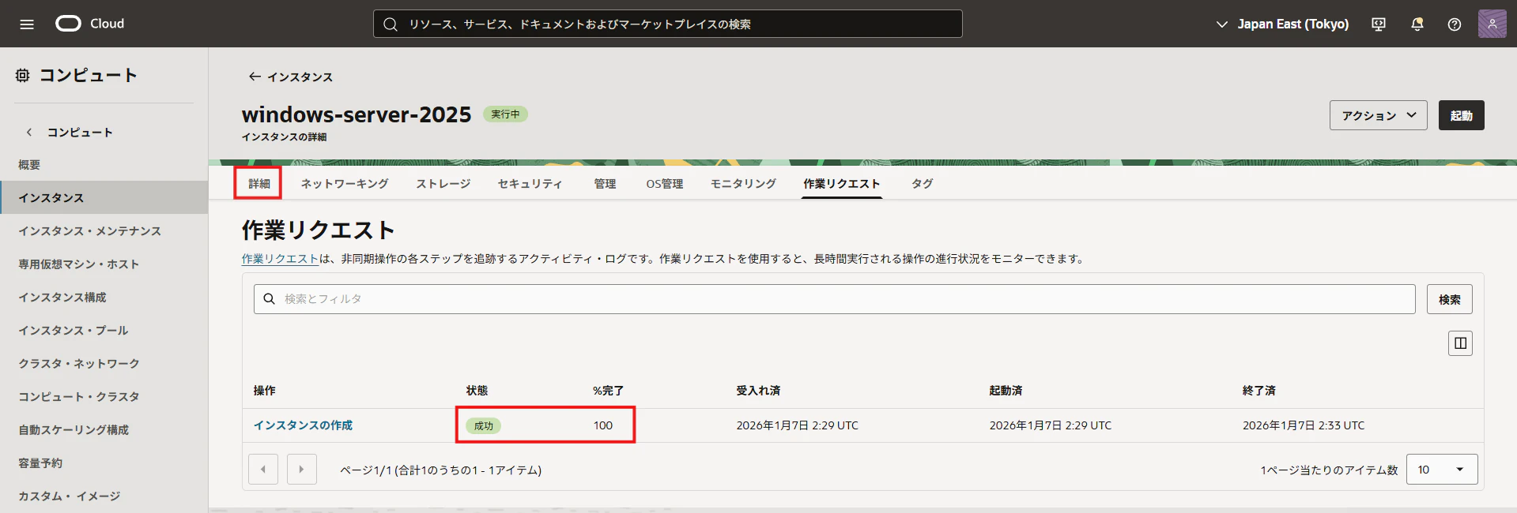Open the notifications bell
This screenshot has width=1517, height=513.
[1417, 24]
